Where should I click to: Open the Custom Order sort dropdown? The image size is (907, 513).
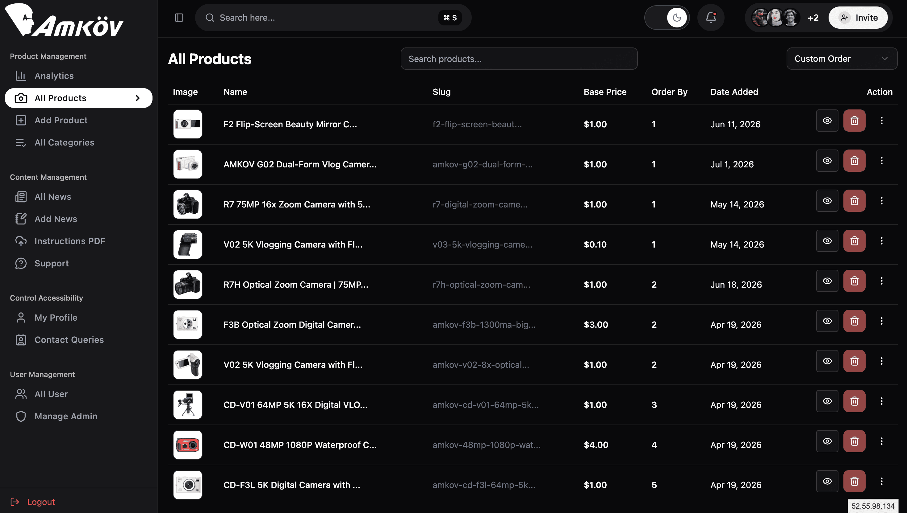[842, 59]
